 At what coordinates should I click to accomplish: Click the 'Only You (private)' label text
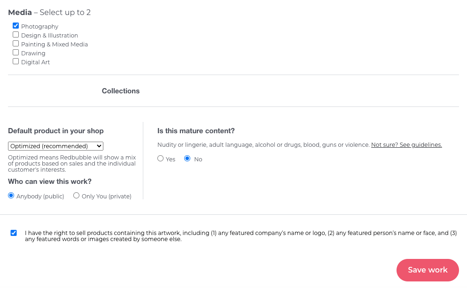coord(107,197)
